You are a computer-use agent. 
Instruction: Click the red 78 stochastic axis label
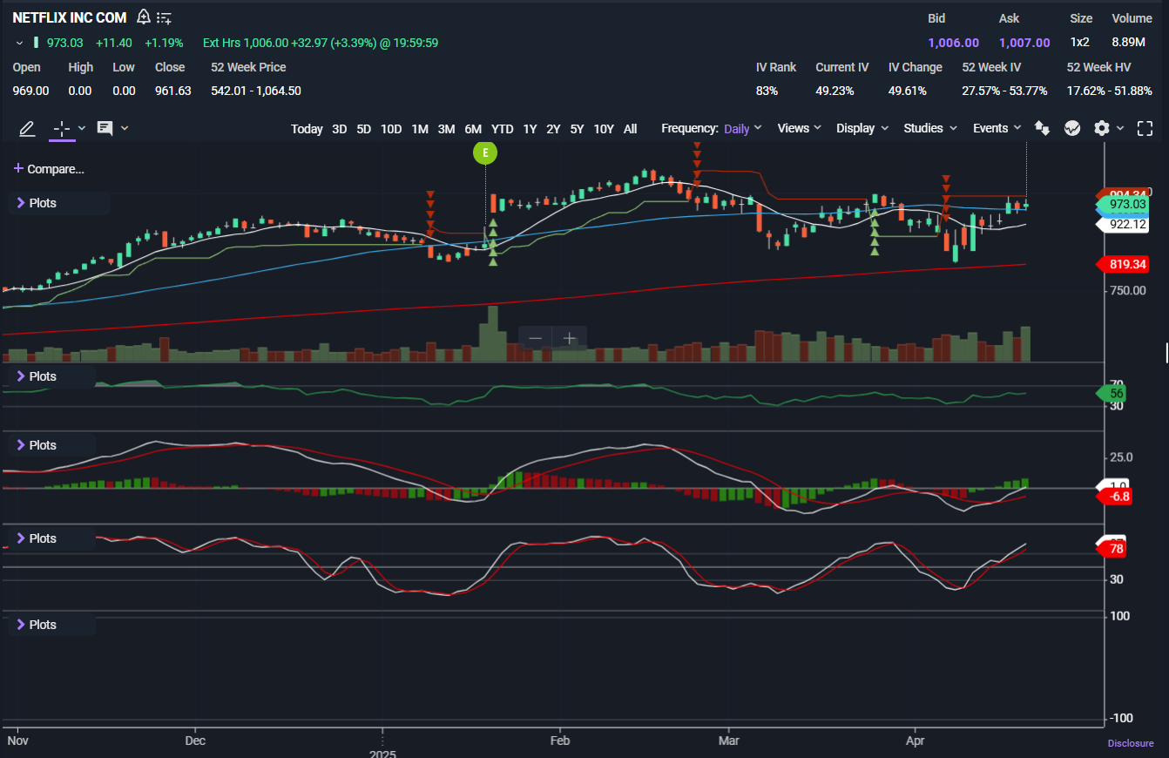[1112, 549]
